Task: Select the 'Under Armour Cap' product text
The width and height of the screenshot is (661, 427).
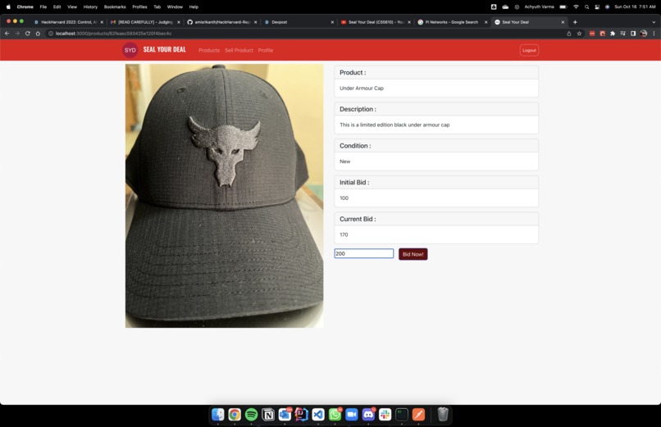Action: 362,88
